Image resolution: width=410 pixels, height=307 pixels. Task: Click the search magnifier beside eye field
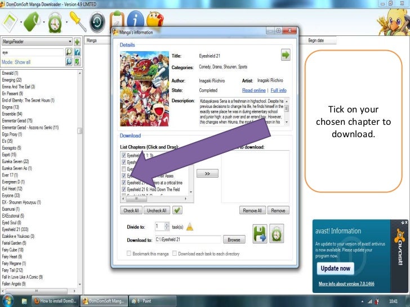click(69, 52)
